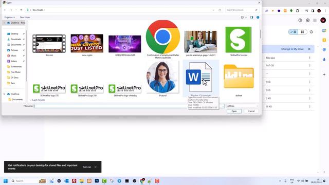Open more actions for 1.67 GB row
329x185 pixels.
click(x=309, y=65)
